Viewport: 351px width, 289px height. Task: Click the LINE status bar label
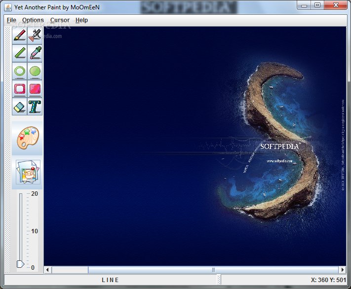click(110, 280)
